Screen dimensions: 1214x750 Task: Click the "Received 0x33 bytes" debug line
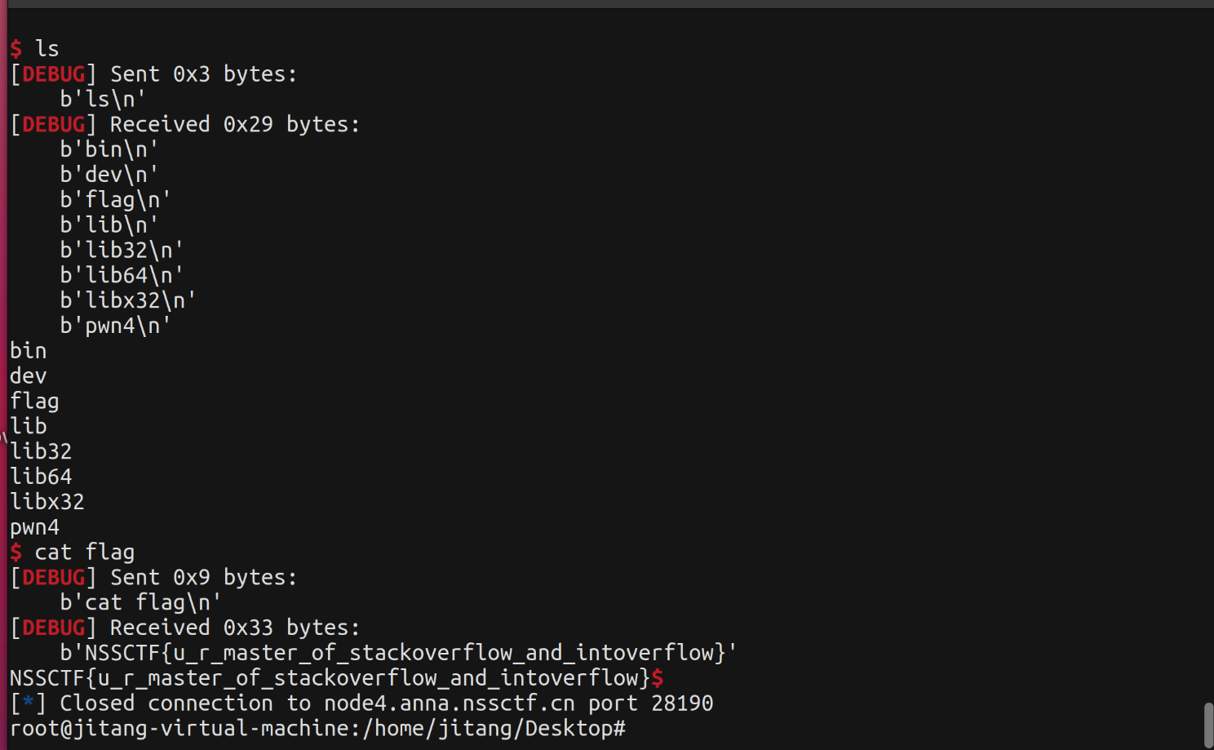pos(234,628)
